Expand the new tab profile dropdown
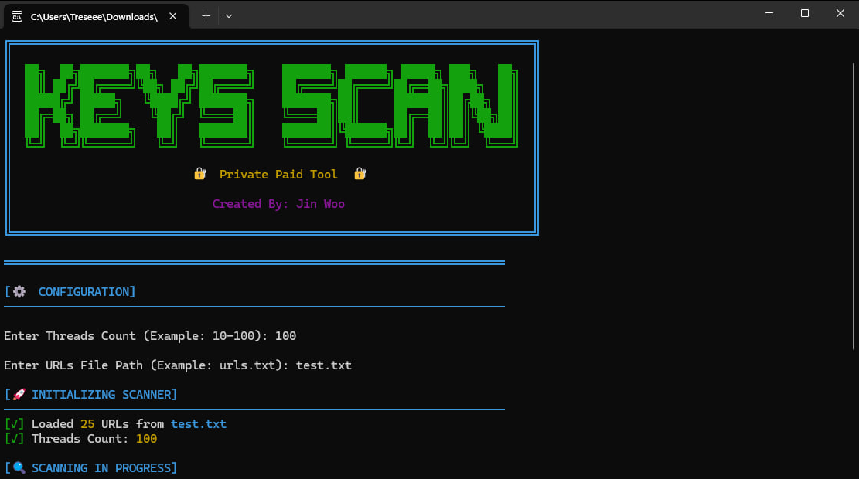Viewport: 859px width, 479px height. click(x=229, y=16)
